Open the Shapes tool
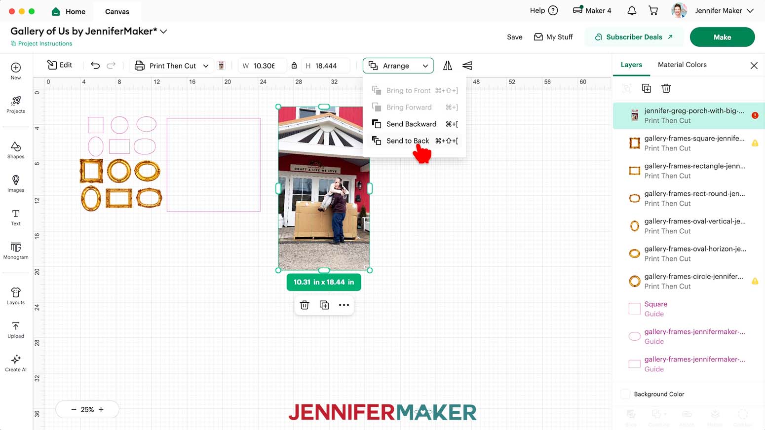Viewport: 765px width, 430px height. (16, 150)
